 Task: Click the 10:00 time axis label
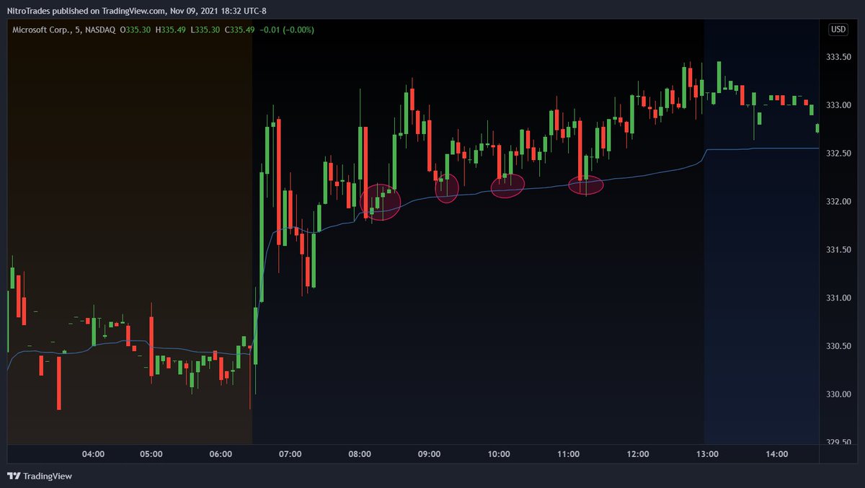tap(499, 454)
